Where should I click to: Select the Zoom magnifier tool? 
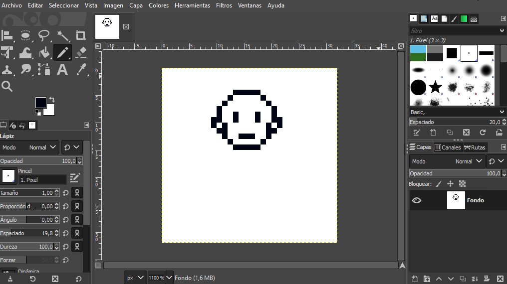coord(7,86)
